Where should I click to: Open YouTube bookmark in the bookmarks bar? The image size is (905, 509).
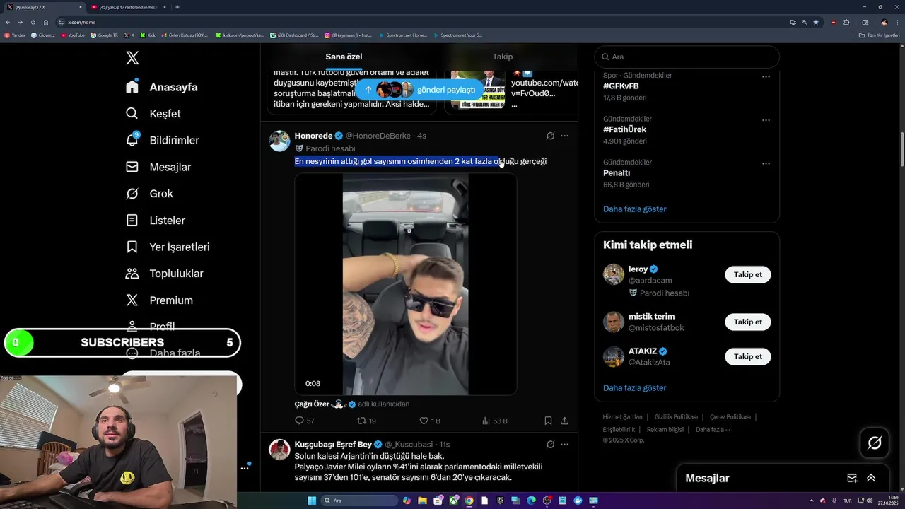pos(73,35)
